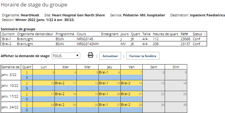Click the Actualiser button
This screenshot has height=113, width=225.
(110, 56)
